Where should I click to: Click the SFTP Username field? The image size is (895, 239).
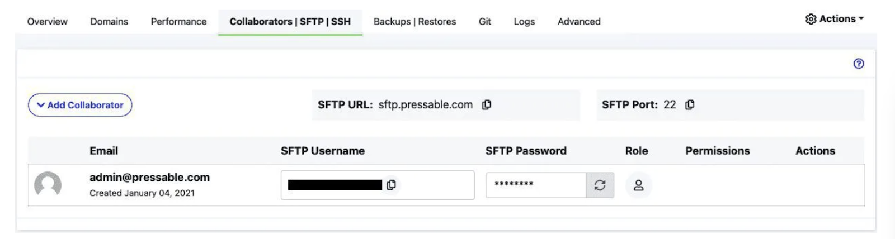(378, 185)
